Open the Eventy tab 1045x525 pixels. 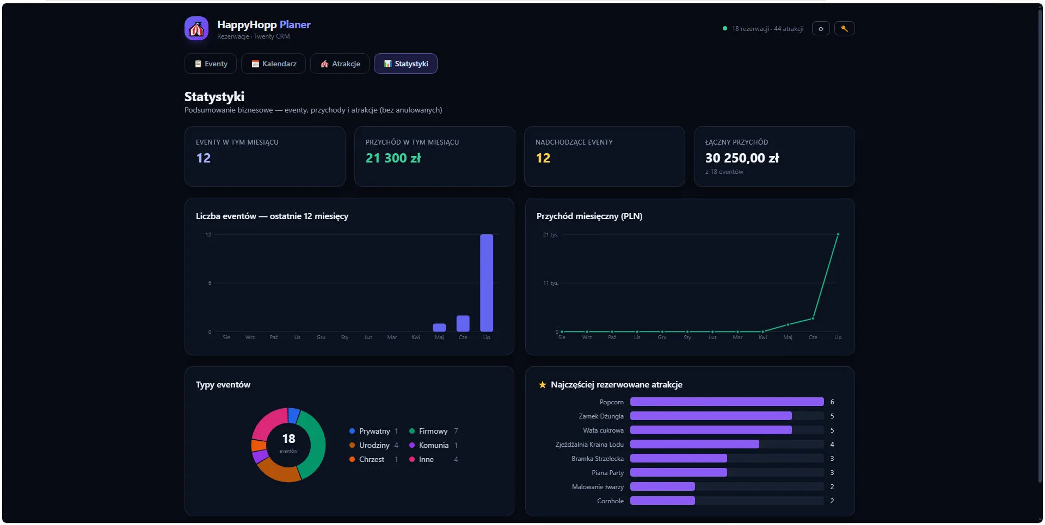211,64
